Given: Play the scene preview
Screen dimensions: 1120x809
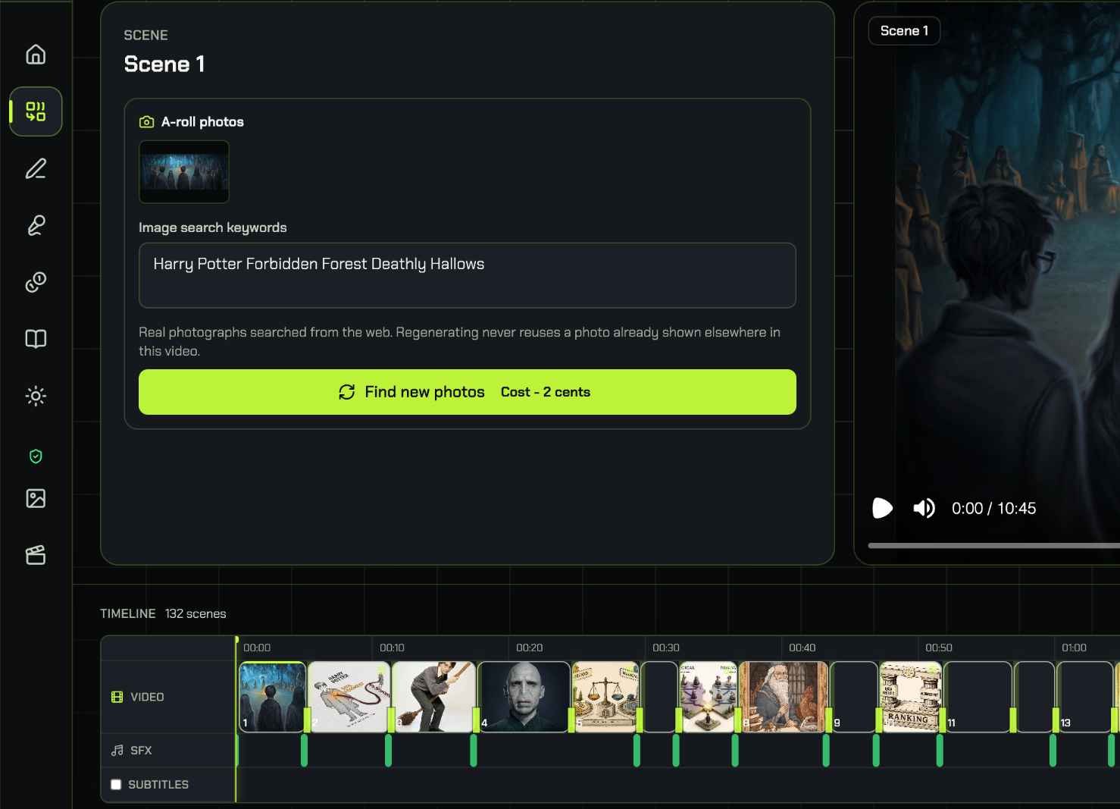Looking at the screenshot, I should (882, 508).
